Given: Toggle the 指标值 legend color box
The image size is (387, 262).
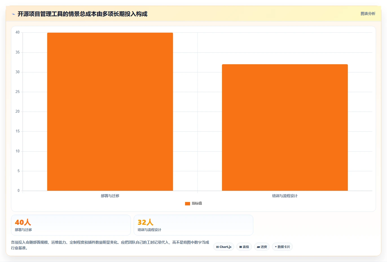Looking at the screenshot, I should point(187,203).
